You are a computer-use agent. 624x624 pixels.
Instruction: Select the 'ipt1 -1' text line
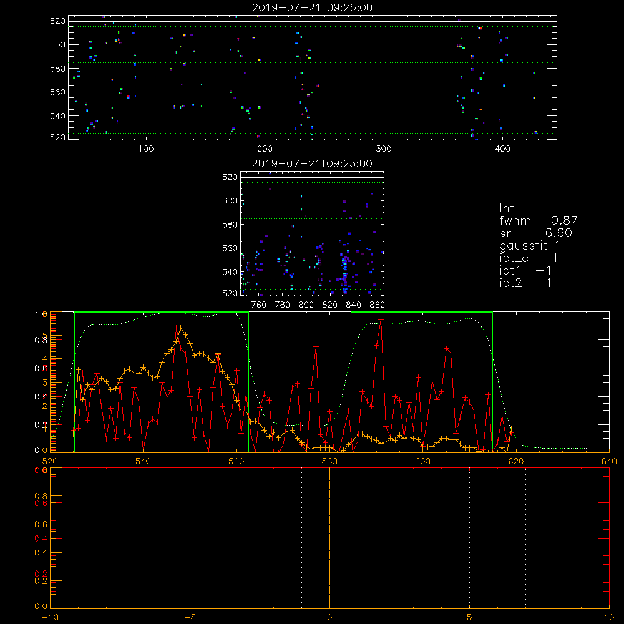pyautogui.click(x=525, y=271)
